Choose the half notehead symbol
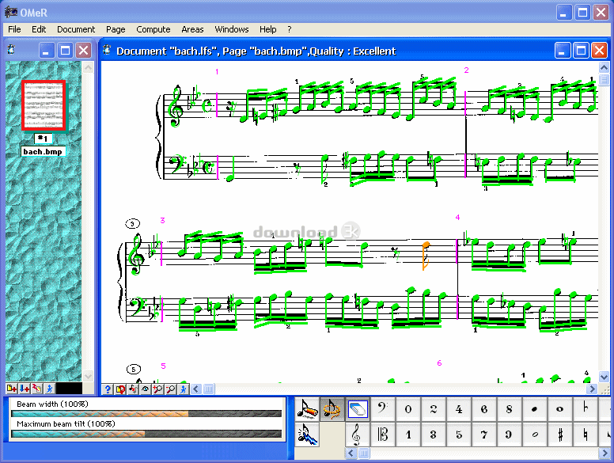 pos(535,435)
